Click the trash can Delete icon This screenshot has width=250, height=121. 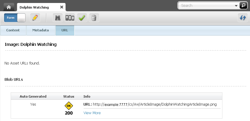point(94,18)
